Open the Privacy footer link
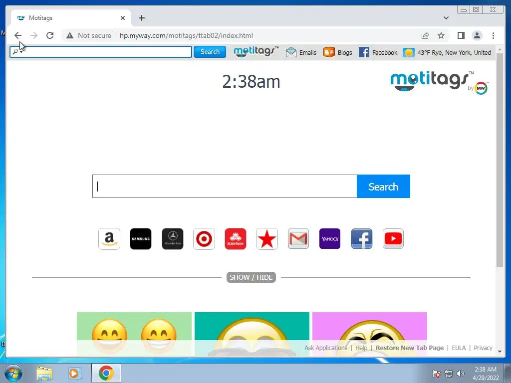 tap(483, 348)
